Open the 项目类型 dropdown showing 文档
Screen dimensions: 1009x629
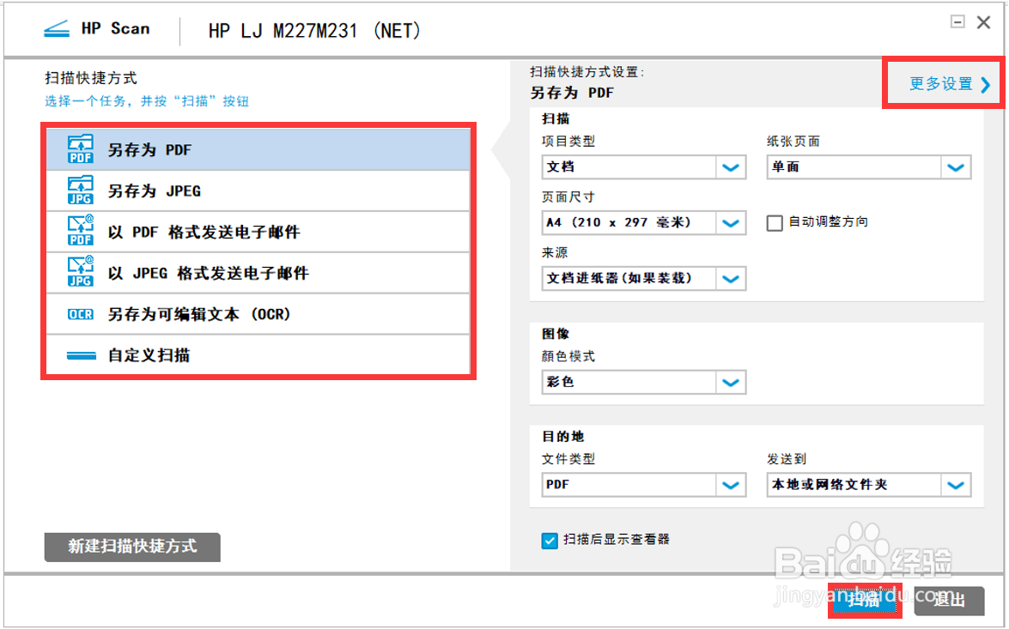(731, 166)
